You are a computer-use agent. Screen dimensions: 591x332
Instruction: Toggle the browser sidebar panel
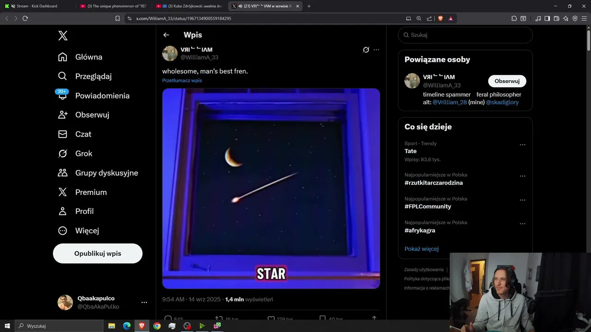tap(547, 18)
